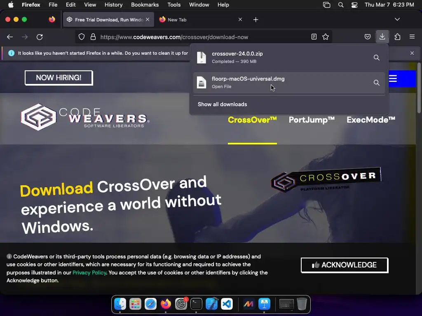Open System Settings from the Dock
The height and width of the screenshot is (316, 422).
181,304
